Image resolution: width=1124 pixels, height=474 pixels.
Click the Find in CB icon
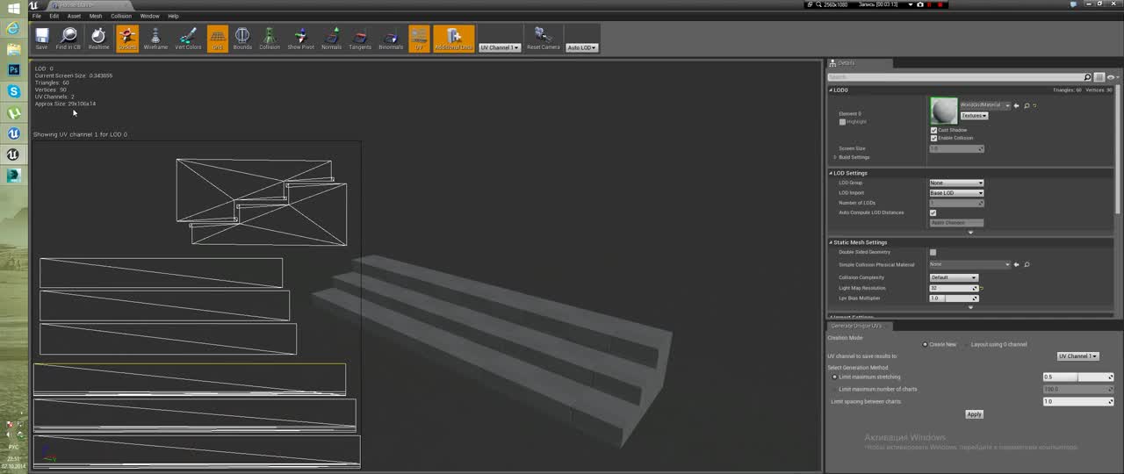coord(68,38)
